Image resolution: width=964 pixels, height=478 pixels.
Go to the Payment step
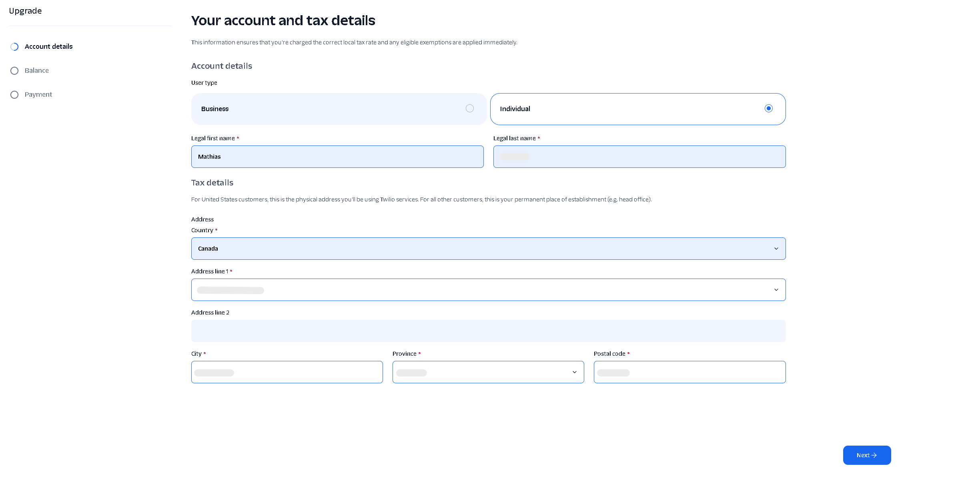[x=38, y=95]
